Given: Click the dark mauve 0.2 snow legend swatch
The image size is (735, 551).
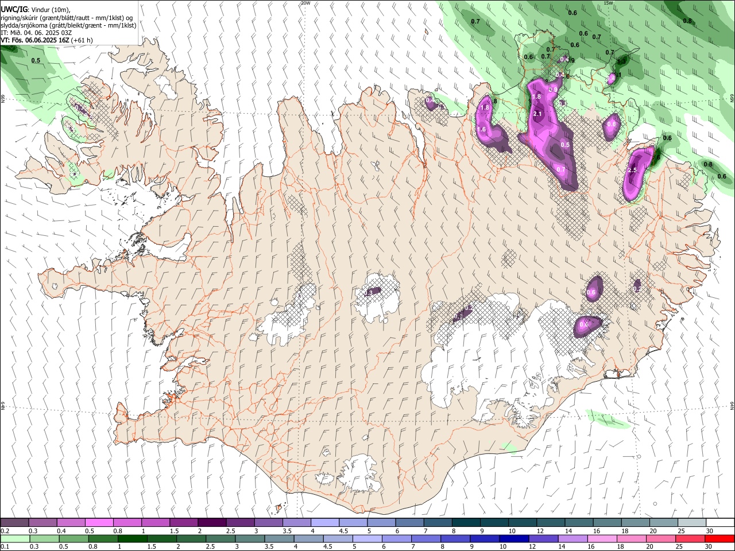Looking at the screenshot, I should tap(15, 522).
